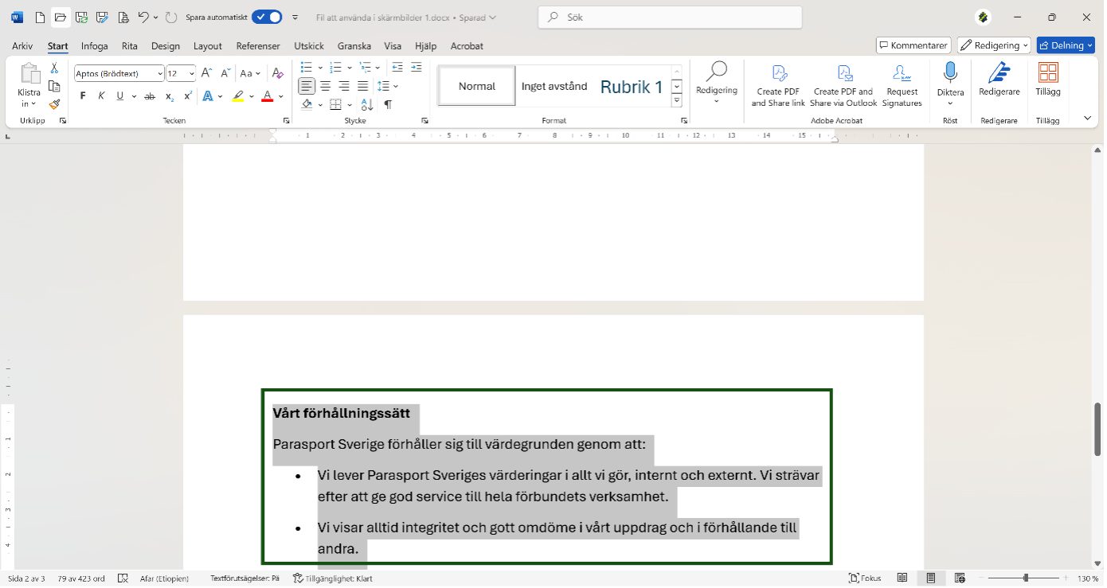Toggle bold with the F button
The width and height of the screenshot is (1107, 588).
(x=83, y=96)
